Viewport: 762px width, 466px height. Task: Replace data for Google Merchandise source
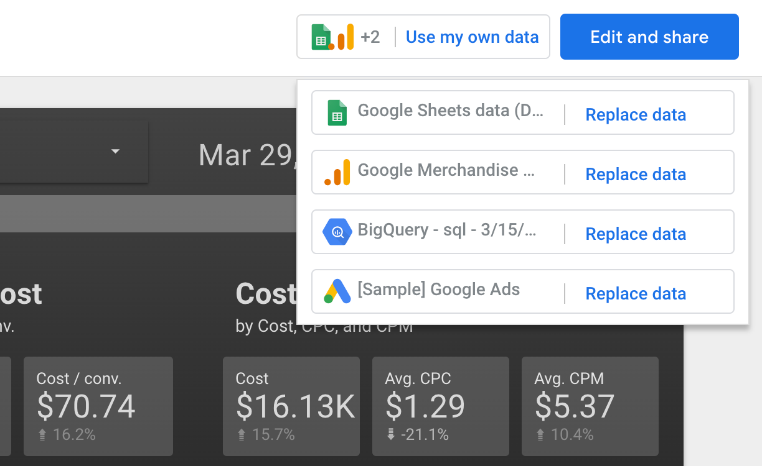tap(636, 175)
